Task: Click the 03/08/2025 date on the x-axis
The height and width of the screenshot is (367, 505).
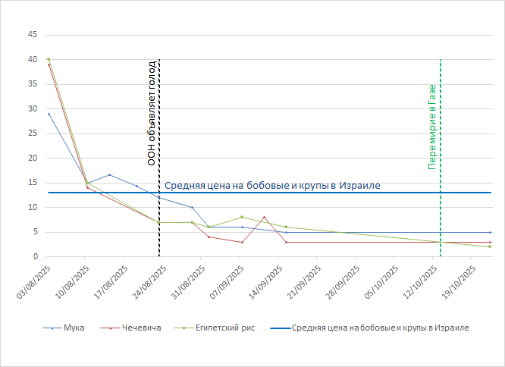Action: point(35,281)
